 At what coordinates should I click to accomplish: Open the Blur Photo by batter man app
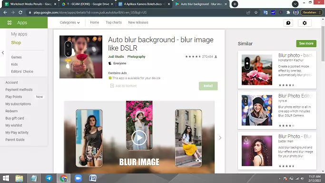tap(277, 151)
